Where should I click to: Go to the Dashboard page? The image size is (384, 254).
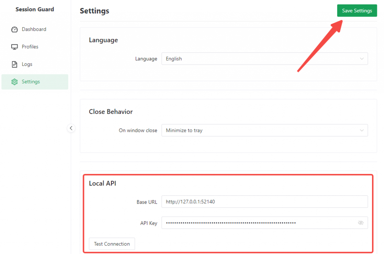coord(34,29)
